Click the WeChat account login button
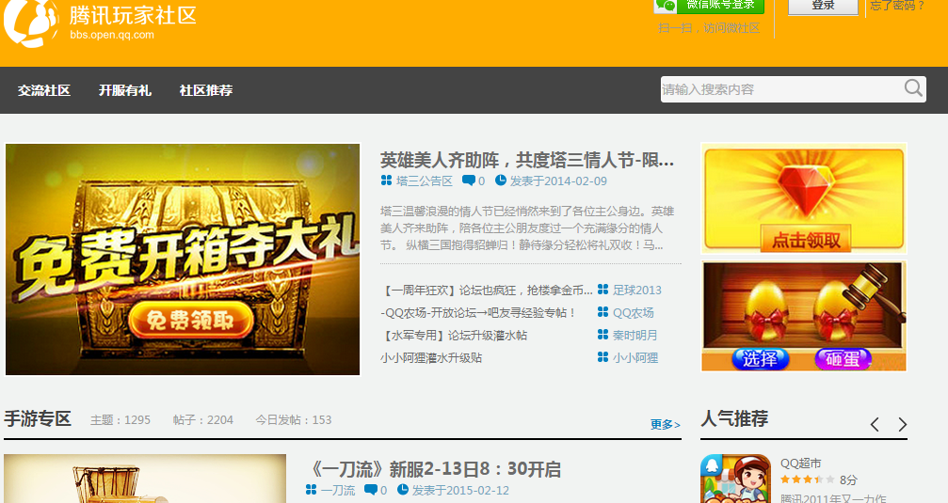Viewport: 948px width, 503px height. click(x=709, y=6)
